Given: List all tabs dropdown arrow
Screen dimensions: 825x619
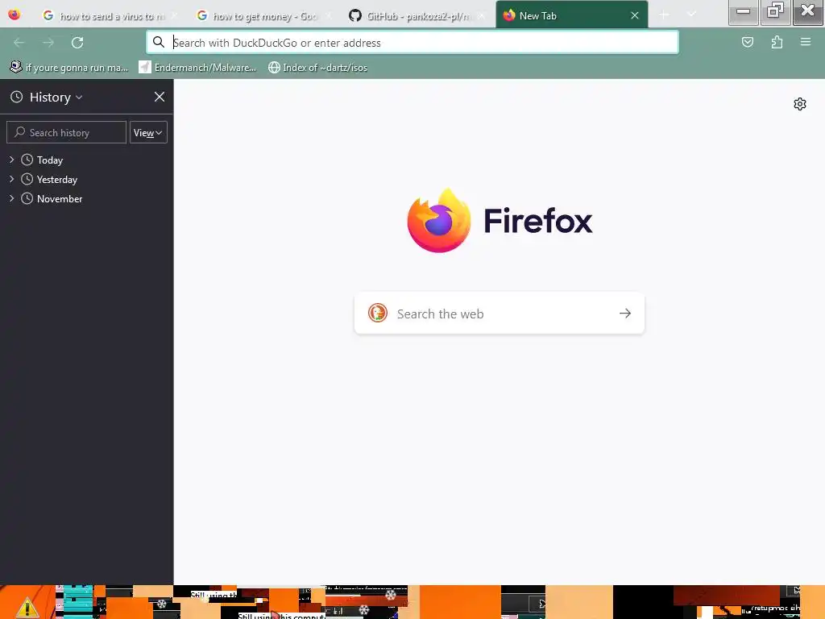Looking at the screenshot, I should pyautogui.click(x=691, y=15).
